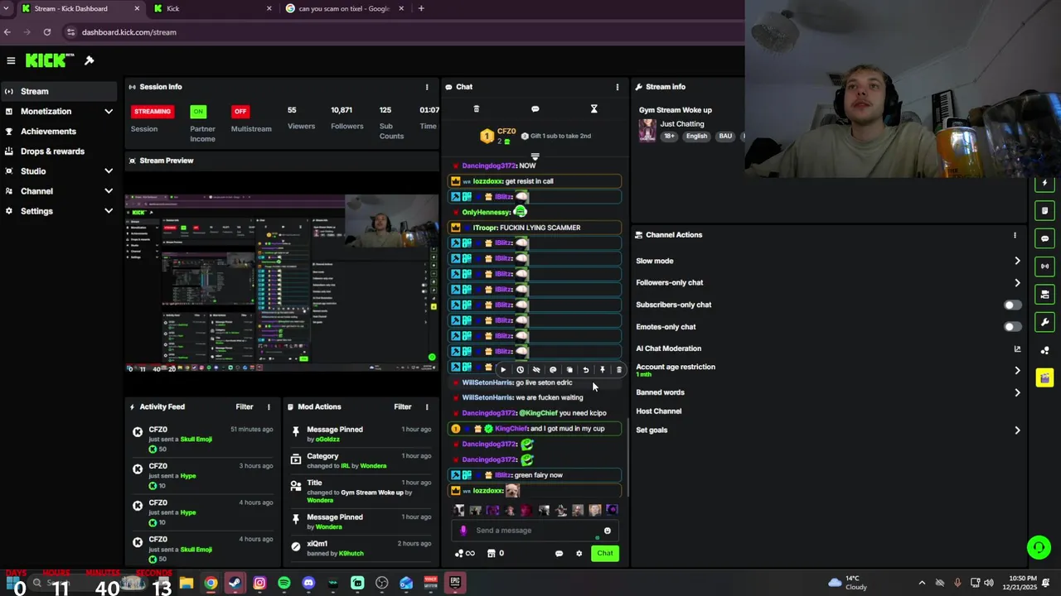The width and height of the screenshot is (1061, 596).
Task: Click the speech bubble icon at top of Chat
Action: click(x=535, y=109)
